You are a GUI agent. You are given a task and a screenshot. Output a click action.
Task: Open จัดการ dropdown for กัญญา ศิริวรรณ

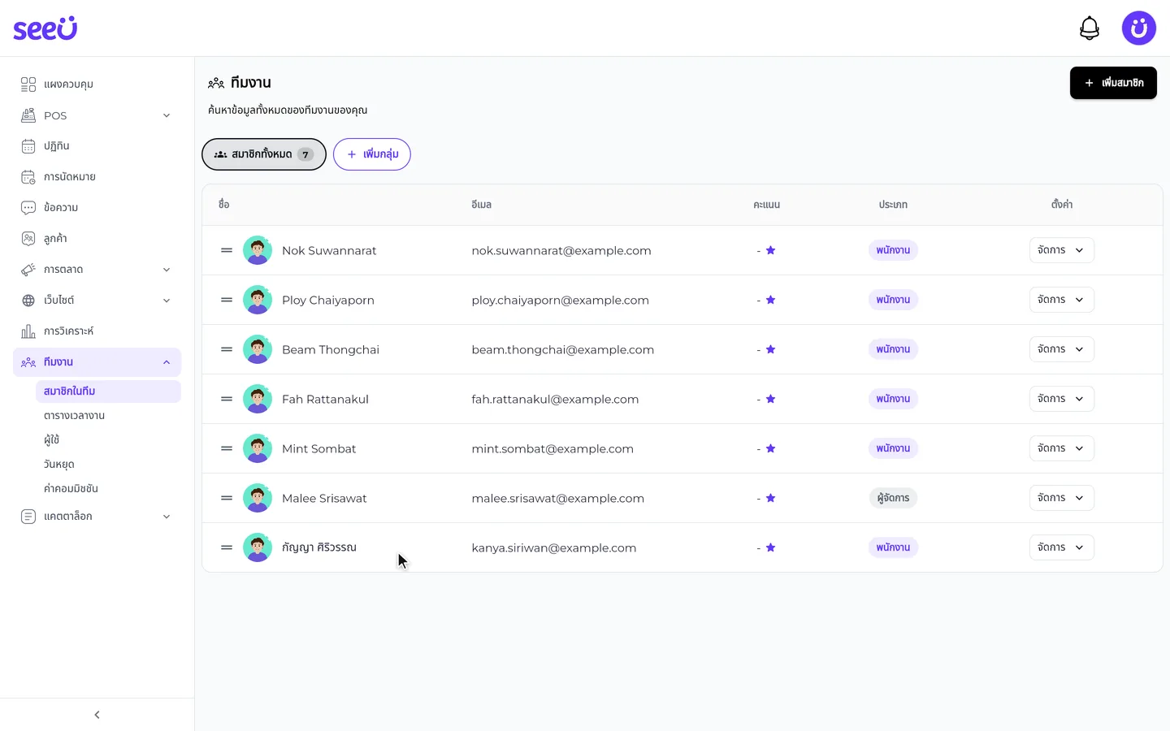point(1061,547)
